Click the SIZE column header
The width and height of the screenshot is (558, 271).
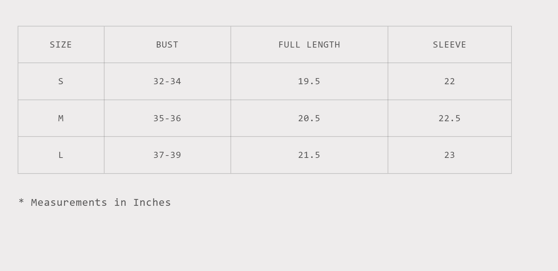pos(61,45)
